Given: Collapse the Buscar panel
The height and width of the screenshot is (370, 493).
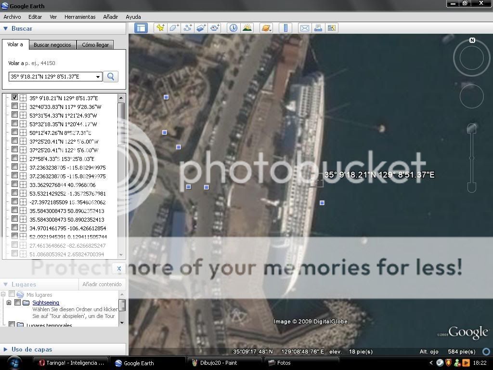Looking at the screenshot, I should coord(5,28).
